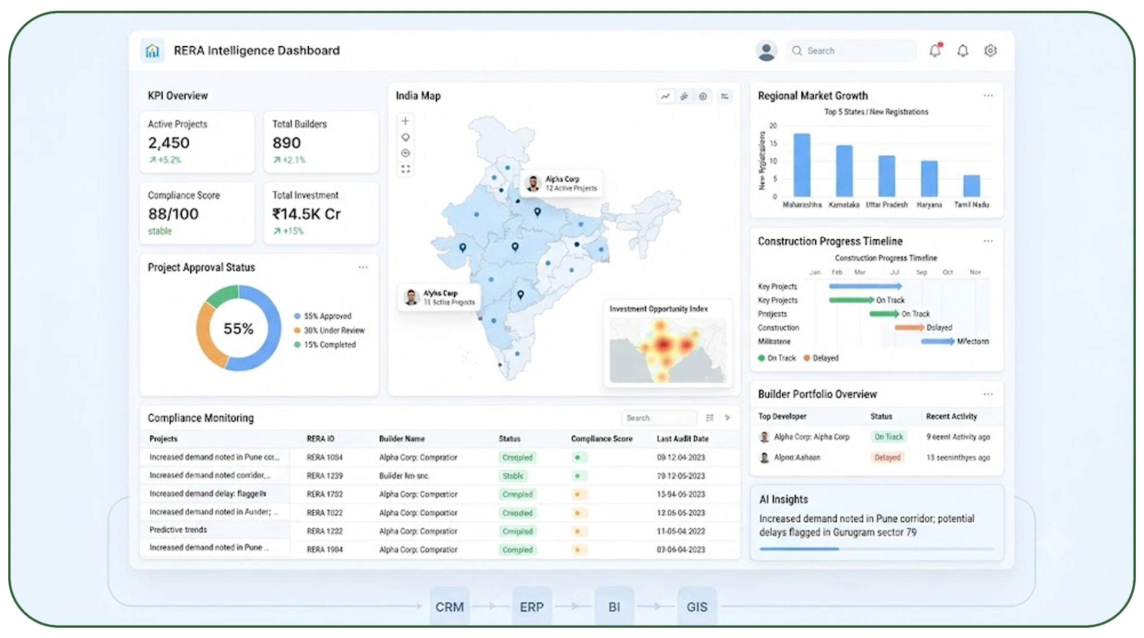
Task: Select the RERA 1904 row
Action: point(440,550)
